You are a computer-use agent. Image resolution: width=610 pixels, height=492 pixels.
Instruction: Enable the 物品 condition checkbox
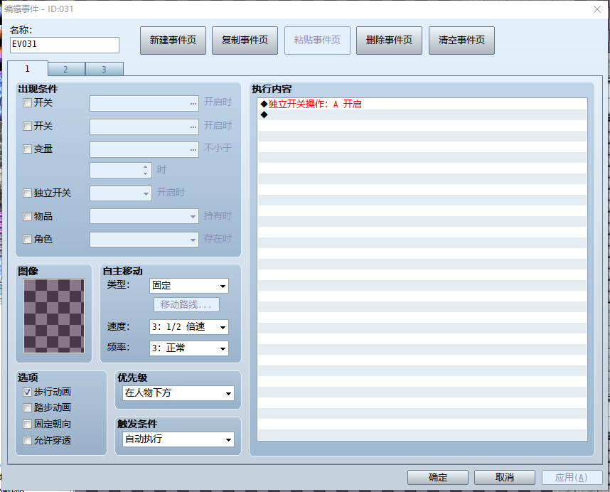point(27,216)
